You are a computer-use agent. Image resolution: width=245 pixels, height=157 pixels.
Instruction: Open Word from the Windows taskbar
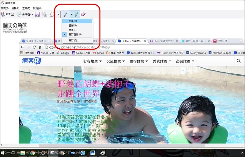(x=92, y=152)
